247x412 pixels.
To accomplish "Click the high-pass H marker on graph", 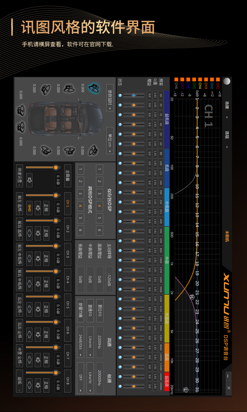I will pyautogui.click(x=192, y=296).
